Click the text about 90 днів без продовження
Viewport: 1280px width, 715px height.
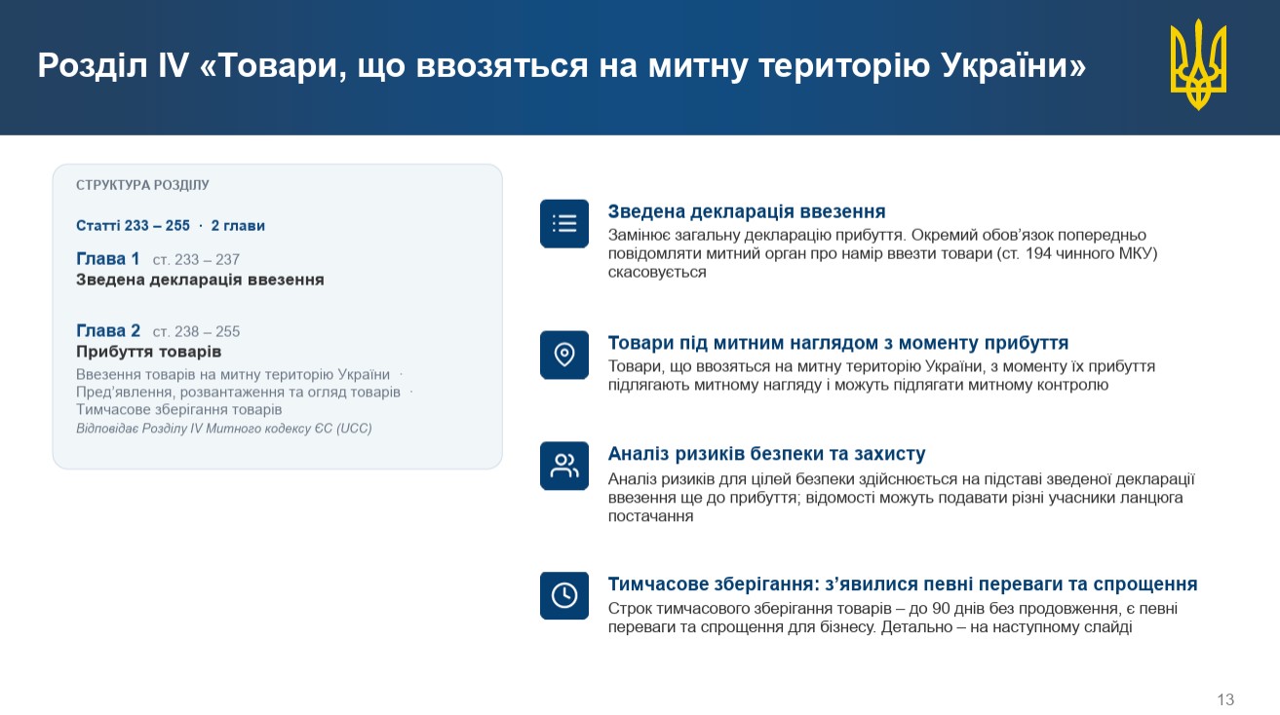click(892, 618)
